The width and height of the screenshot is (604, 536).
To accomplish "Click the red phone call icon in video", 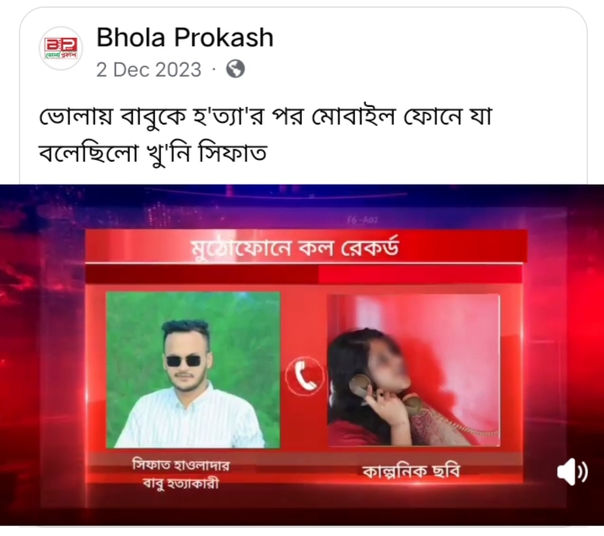I will tap(305, 377).
